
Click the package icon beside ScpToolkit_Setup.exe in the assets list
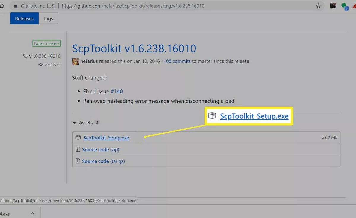[78, 137]
